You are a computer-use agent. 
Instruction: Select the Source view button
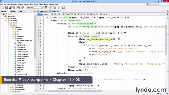40,14
